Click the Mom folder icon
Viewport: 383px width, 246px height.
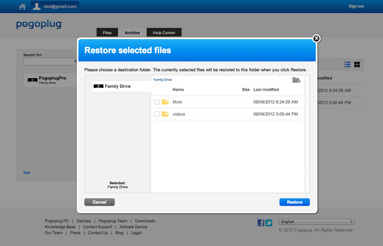(x=165, y=102)
